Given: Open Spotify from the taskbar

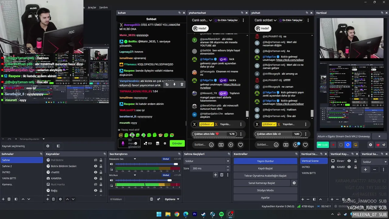Looking at the screenshot, I should coord(222,214).
